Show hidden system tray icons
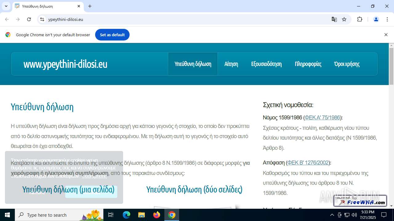The width and height of the screenshot is (394, 221). [332, 215]
